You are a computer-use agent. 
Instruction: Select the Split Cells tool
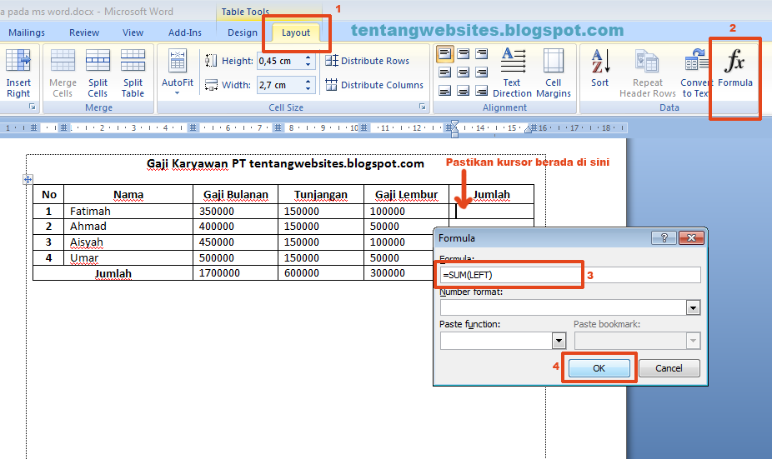coord(98,73)
